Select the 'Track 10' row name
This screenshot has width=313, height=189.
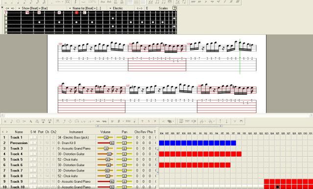point(17,187)
